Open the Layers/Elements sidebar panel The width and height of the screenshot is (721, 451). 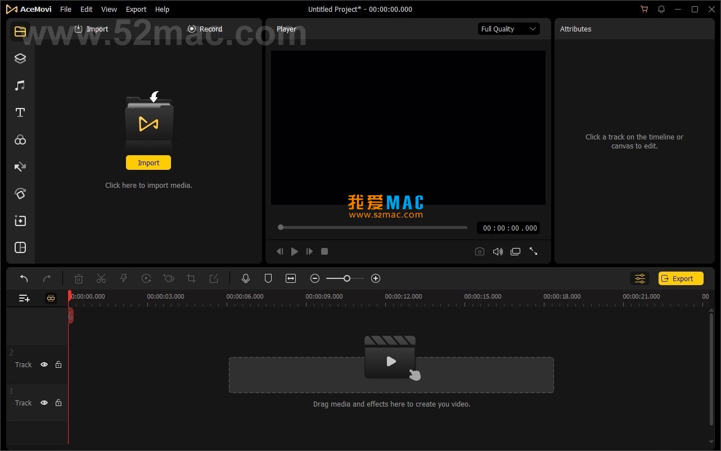point(20,58)
